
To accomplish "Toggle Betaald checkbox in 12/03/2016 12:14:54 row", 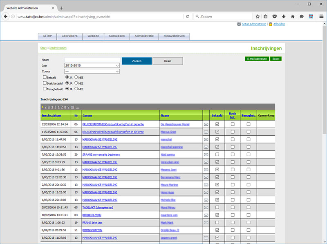I will tap(217, 124).
